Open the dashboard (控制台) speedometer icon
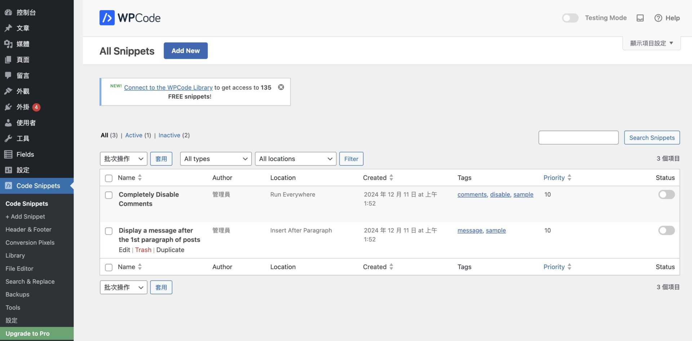 pos(8,12)
